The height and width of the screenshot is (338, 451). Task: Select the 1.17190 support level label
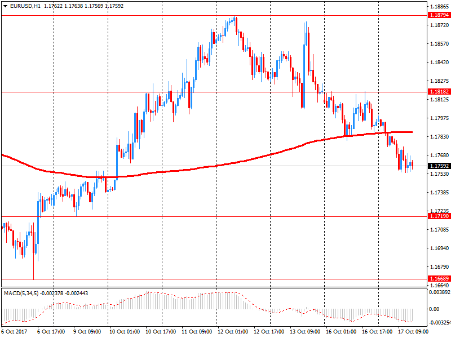[439, 216]
